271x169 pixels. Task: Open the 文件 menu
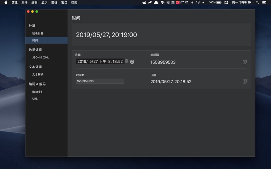tap(24, 2)
